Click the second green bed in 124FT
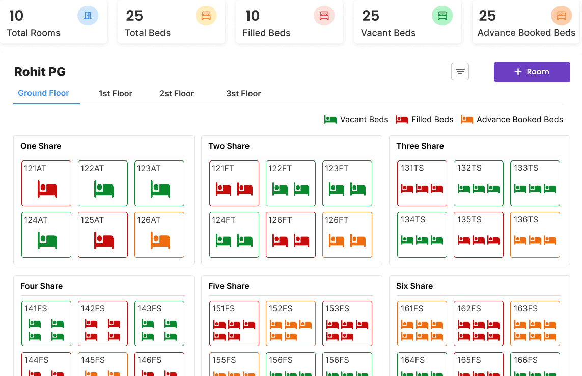 tap(245, 241)
